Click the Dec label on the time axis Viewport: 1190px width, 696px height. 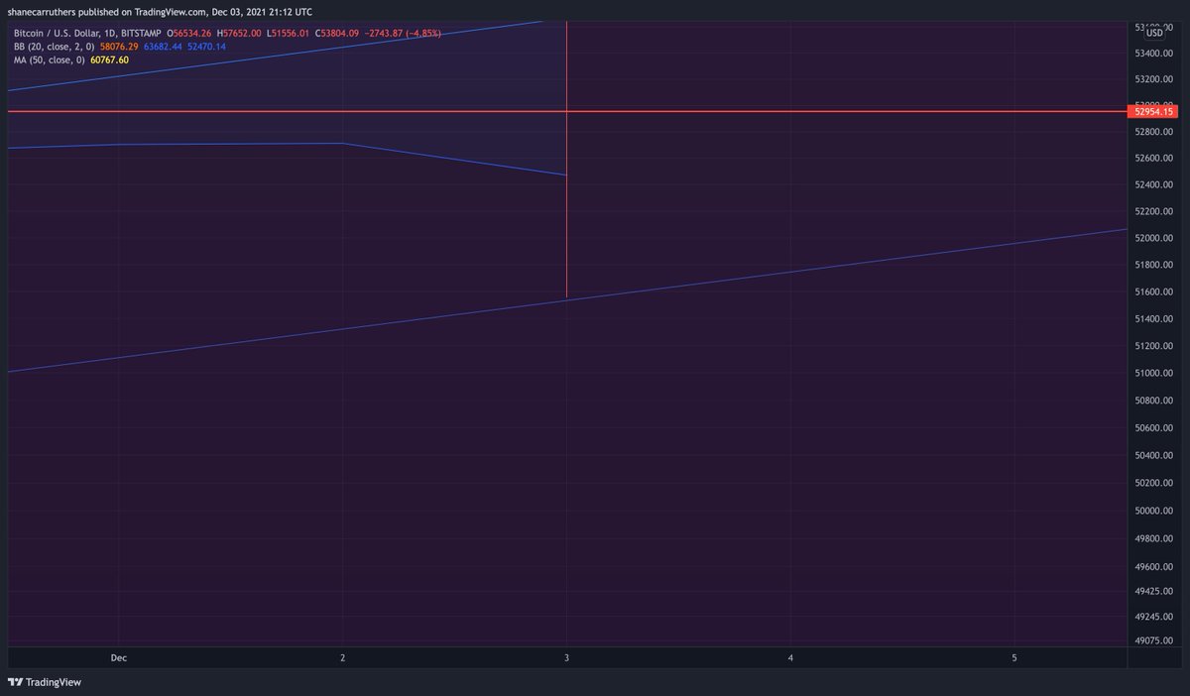(x=119, y=657)
